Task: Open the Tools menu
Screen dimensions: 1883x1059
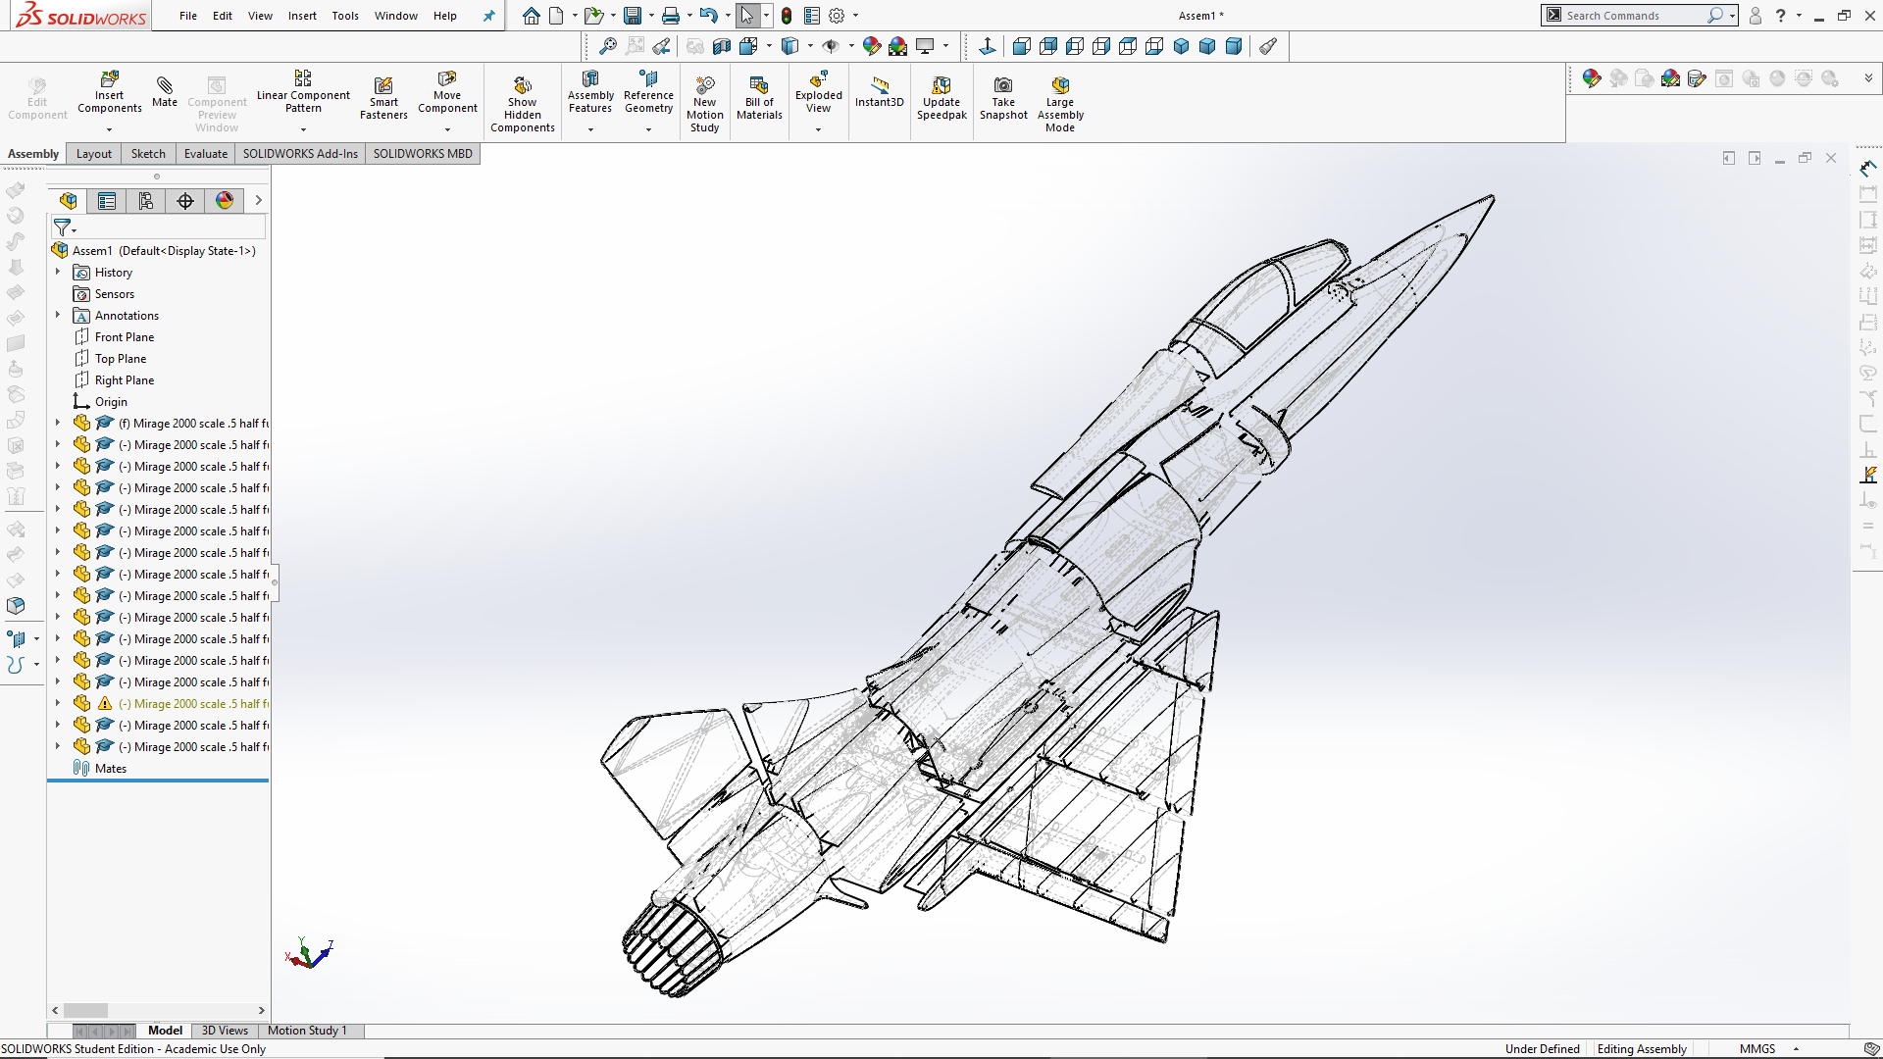Action: tap(345, 16)
